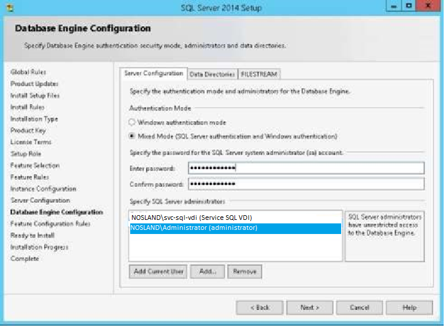The image size is (446, 331).
Task: Proceed by clicking Next
Action: 309,307
